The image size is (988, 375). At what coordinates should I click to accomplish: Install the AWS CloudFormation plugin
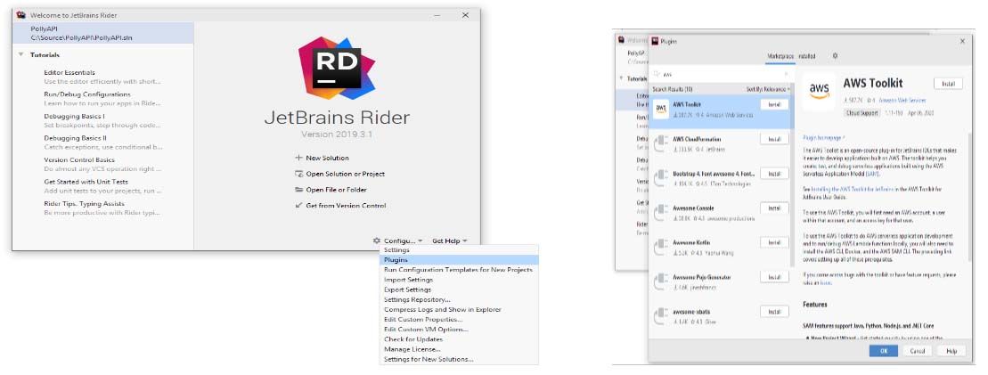(774, 139)
